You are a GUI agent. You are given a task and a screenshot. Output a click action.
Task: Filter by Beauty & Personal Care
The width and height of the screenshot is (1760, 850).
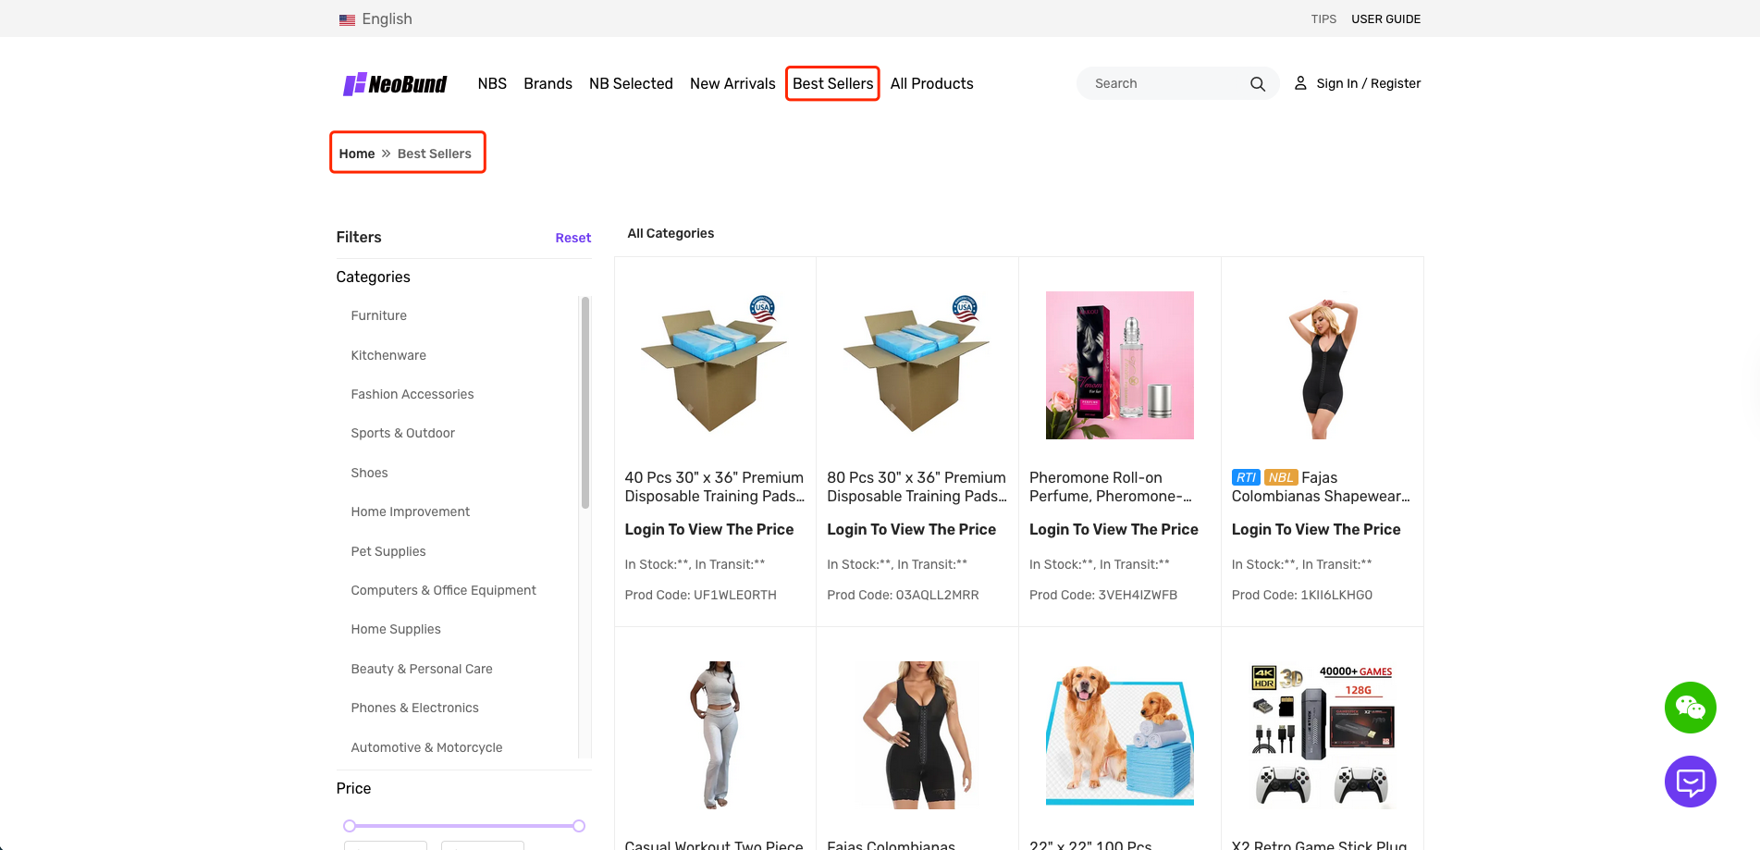[421, 669]
